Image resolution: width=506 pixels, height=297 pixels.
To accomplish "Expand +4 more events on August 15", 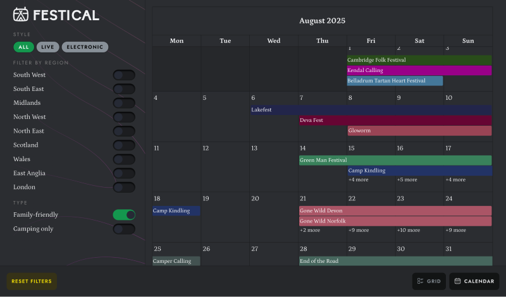I will [358, 179].
